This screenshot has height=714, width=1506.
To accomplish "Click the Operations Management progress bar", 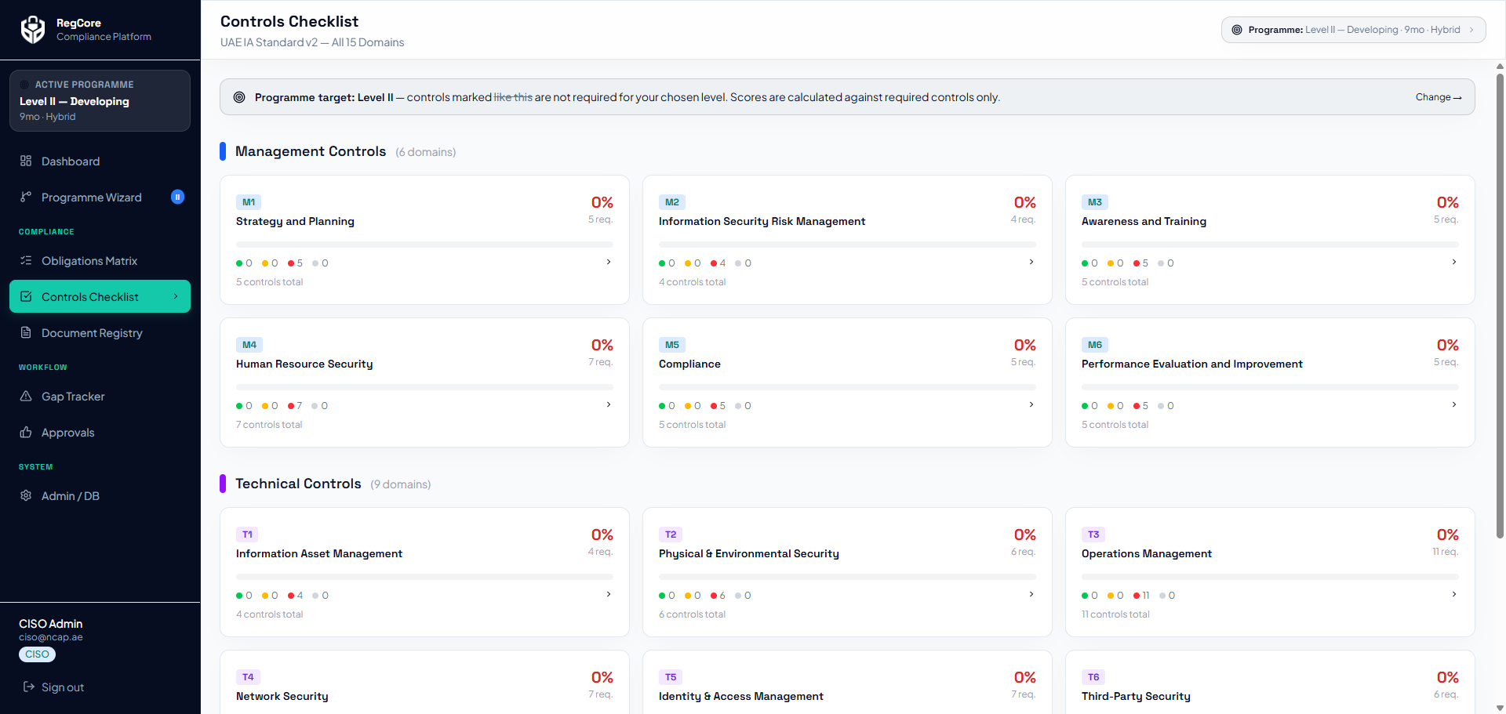I will 1270,577.
